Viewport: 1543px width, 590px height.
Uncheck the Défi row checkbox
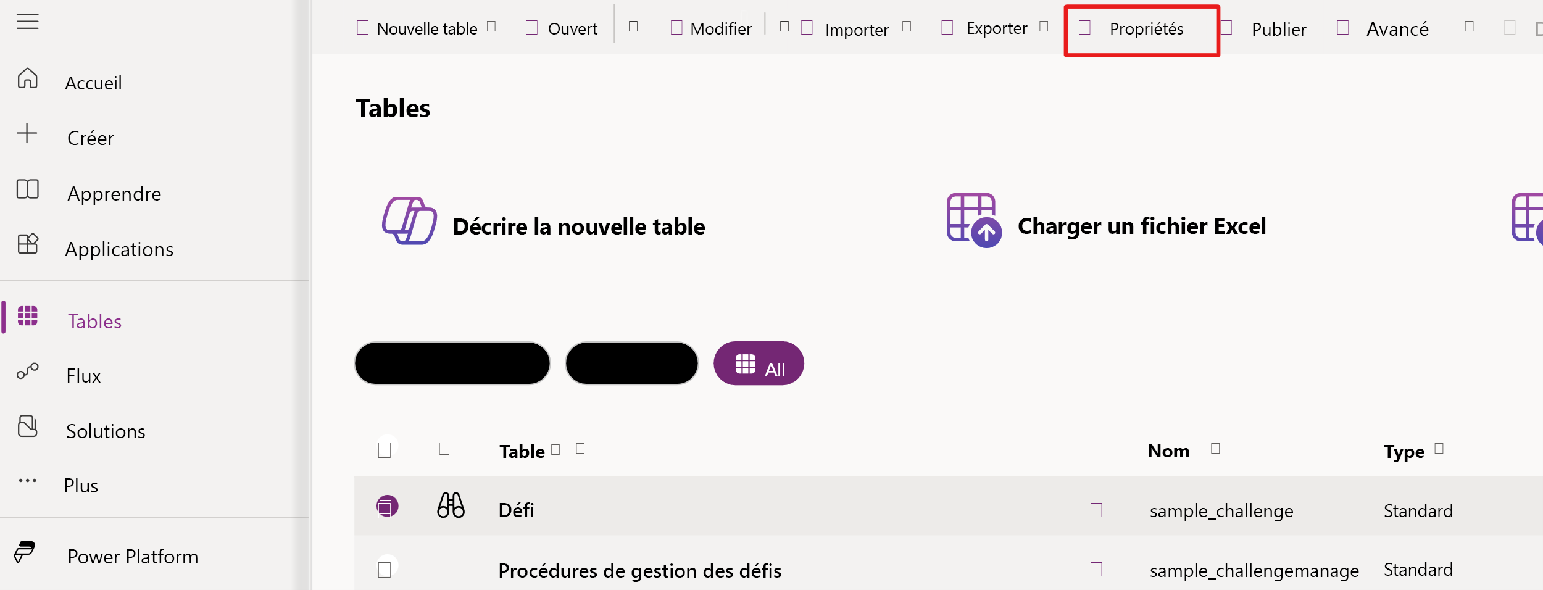(386, 507)
